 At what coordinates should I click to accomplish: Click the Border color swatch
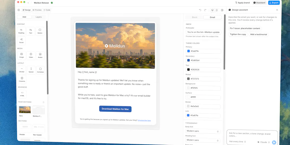[188, 106]
